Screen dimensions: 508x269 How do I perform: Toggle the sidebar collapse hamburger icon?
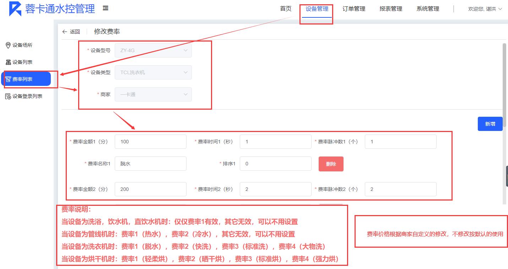point(106,8)
